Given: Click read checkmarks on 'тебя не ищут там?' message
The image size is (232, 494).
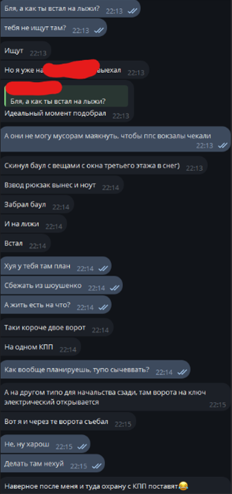Looking at the screenshot, I should (x=99, y=30).
